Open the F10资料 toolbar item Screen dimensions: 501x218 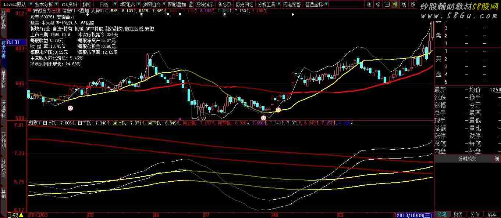click(70, 4)
